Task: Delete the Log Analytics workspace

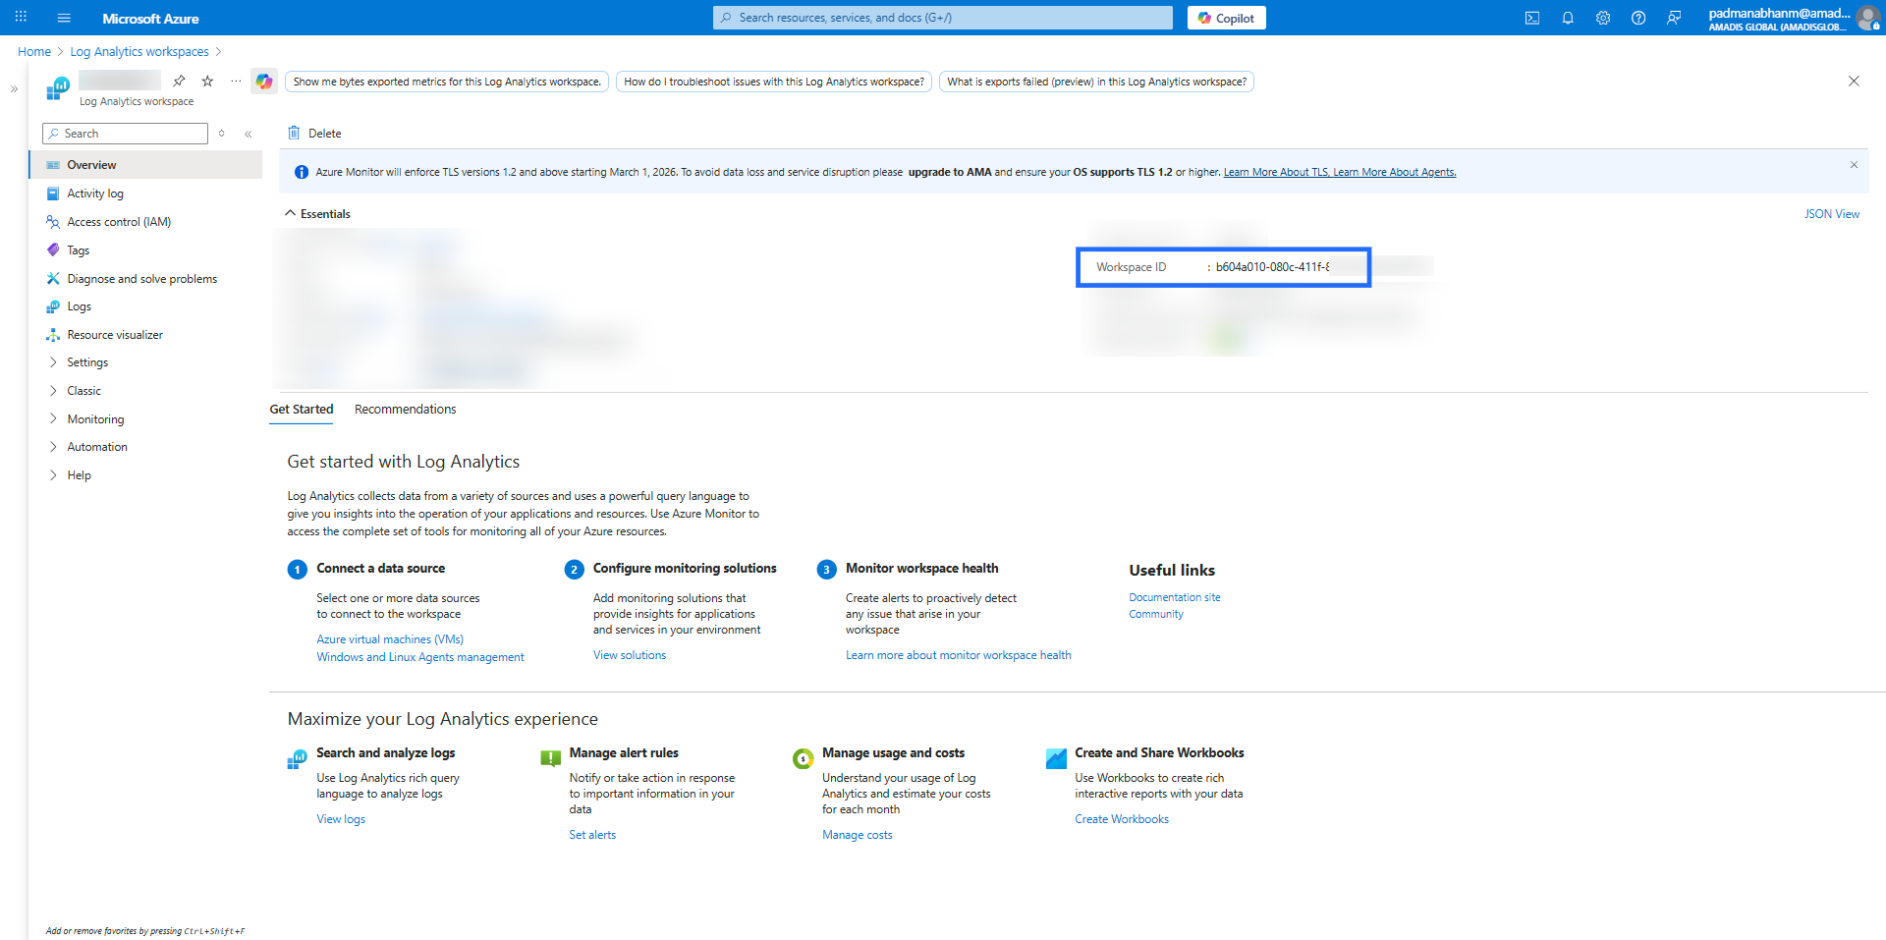Action: tap(314, 134)
